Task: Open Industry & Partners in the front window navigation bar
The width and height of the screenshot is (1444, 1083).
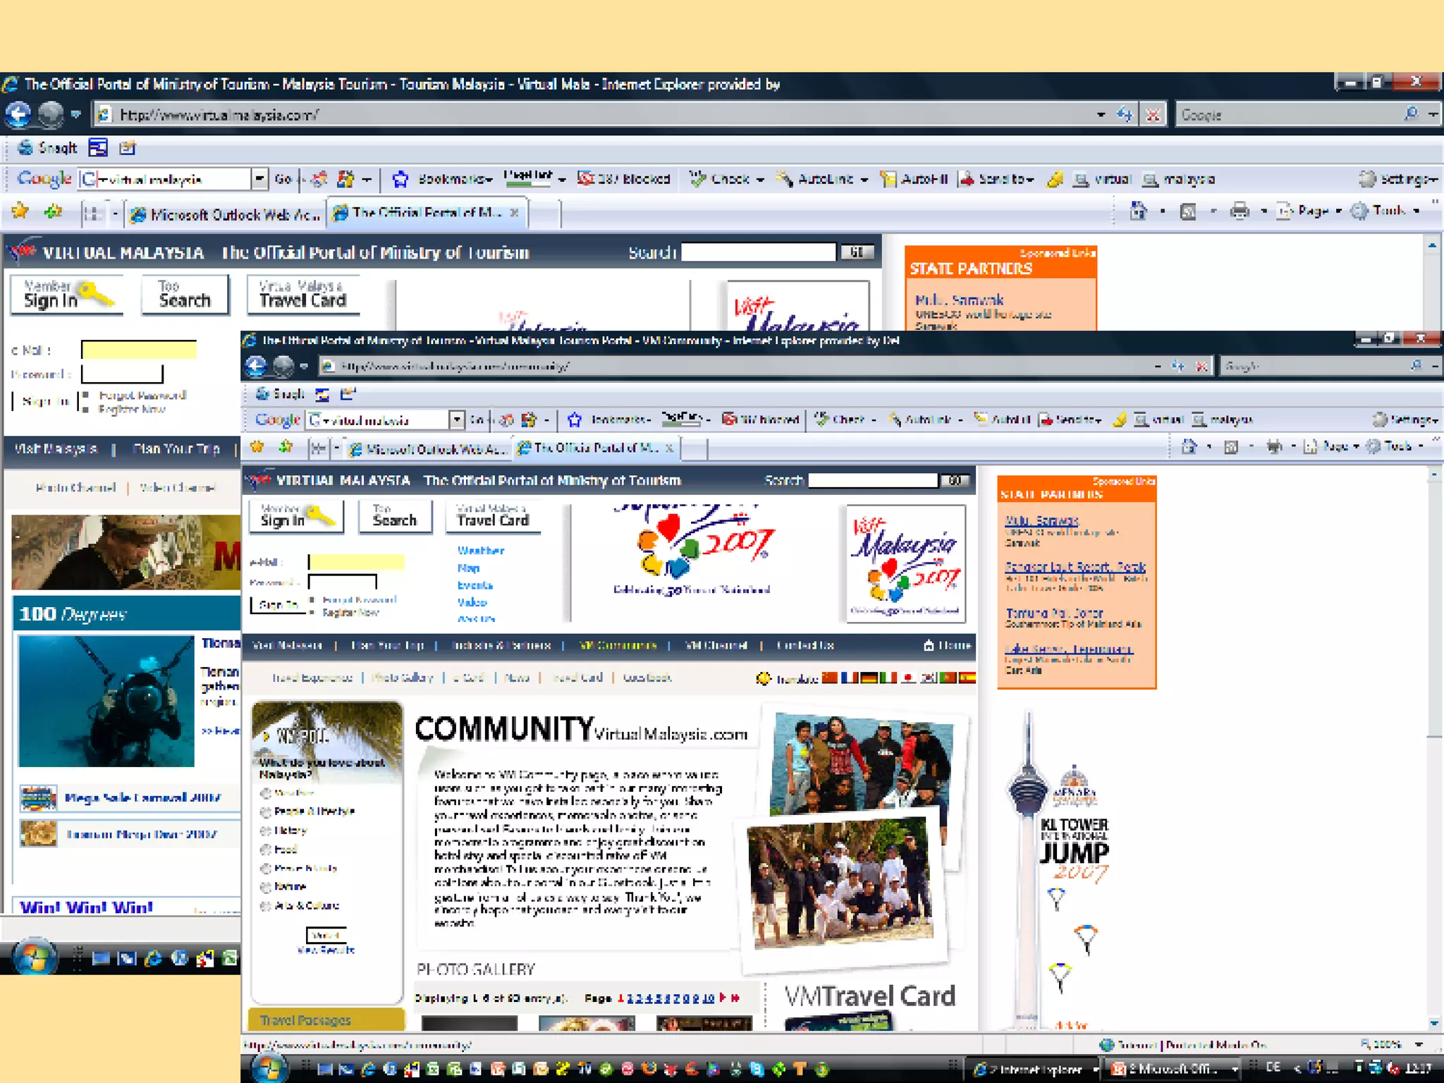Action: click(x=500, y=645)
